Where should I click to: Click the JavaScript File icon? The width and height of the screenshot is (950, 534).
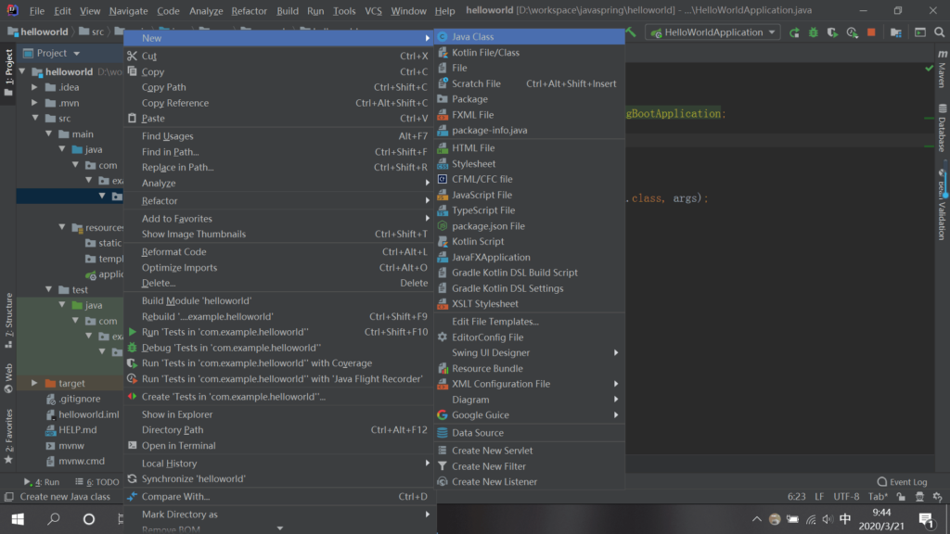pos(443,195)
